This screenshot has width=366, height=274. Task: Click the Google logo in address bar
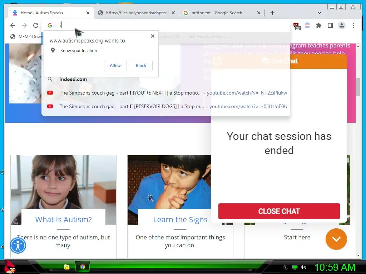[50, 25]
